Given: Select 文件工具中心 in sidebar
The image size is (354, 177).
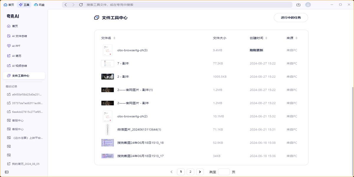Looking at the screenshot, I should click(x=24, y=76).
